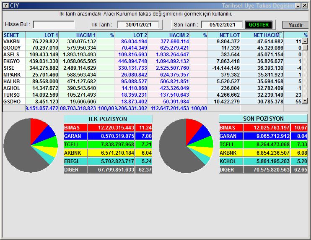The height and width of the screenshot is (240, 311).
Task: Click NET HACIM value 47.614.982
Action: tap(270, 41)
